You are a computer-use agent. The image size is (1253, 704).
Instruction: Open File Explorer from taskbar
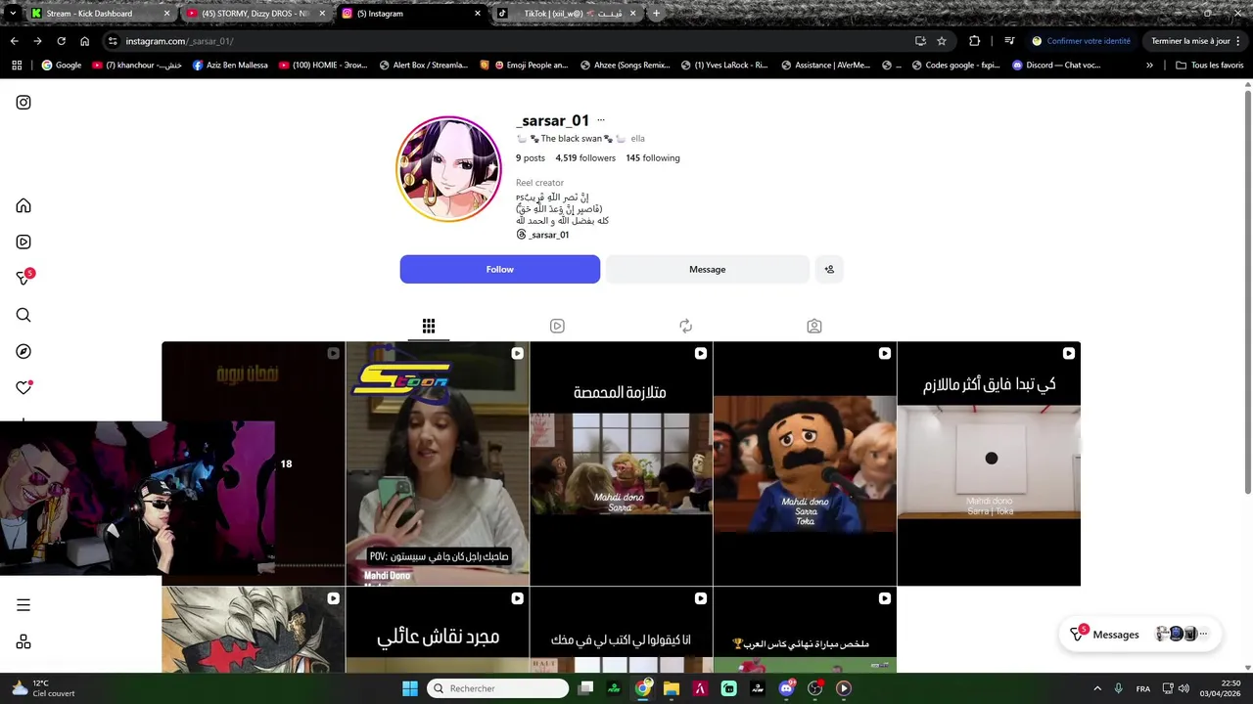pyautogui.click(x=672, y=688)
